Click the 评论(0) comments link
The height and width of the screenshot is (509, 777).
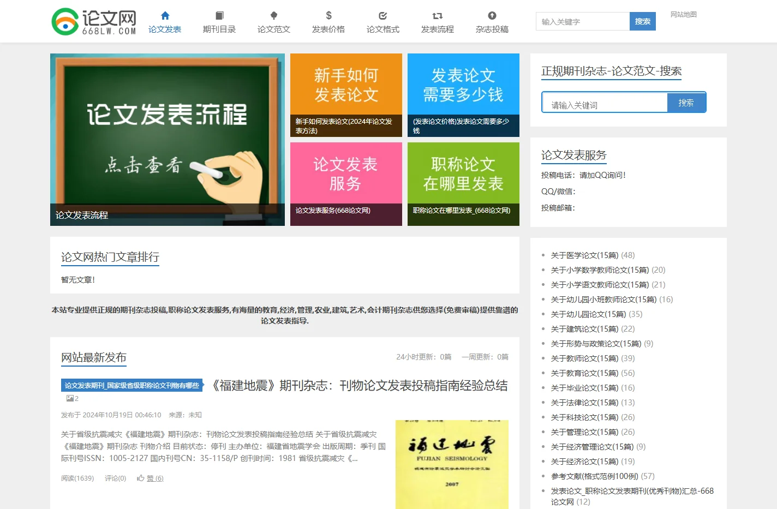pos(115,478)
